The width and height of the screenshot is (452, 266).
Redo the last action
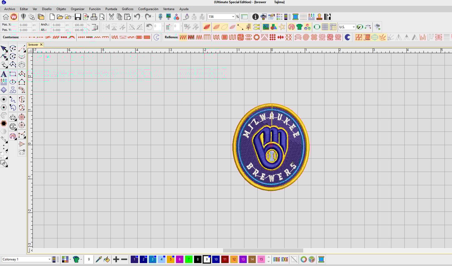pyautogui.click(x=148, y=17)
